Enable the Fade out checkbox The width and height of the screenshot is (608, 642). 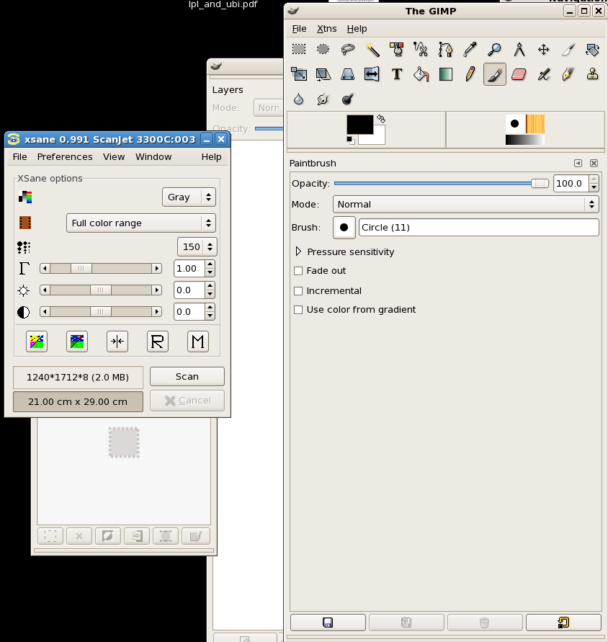[298, 271]
